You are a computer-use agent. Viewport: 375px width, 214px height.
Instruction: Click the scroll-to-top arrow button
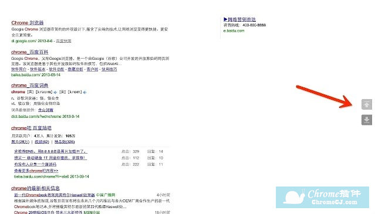click(367, 104)
